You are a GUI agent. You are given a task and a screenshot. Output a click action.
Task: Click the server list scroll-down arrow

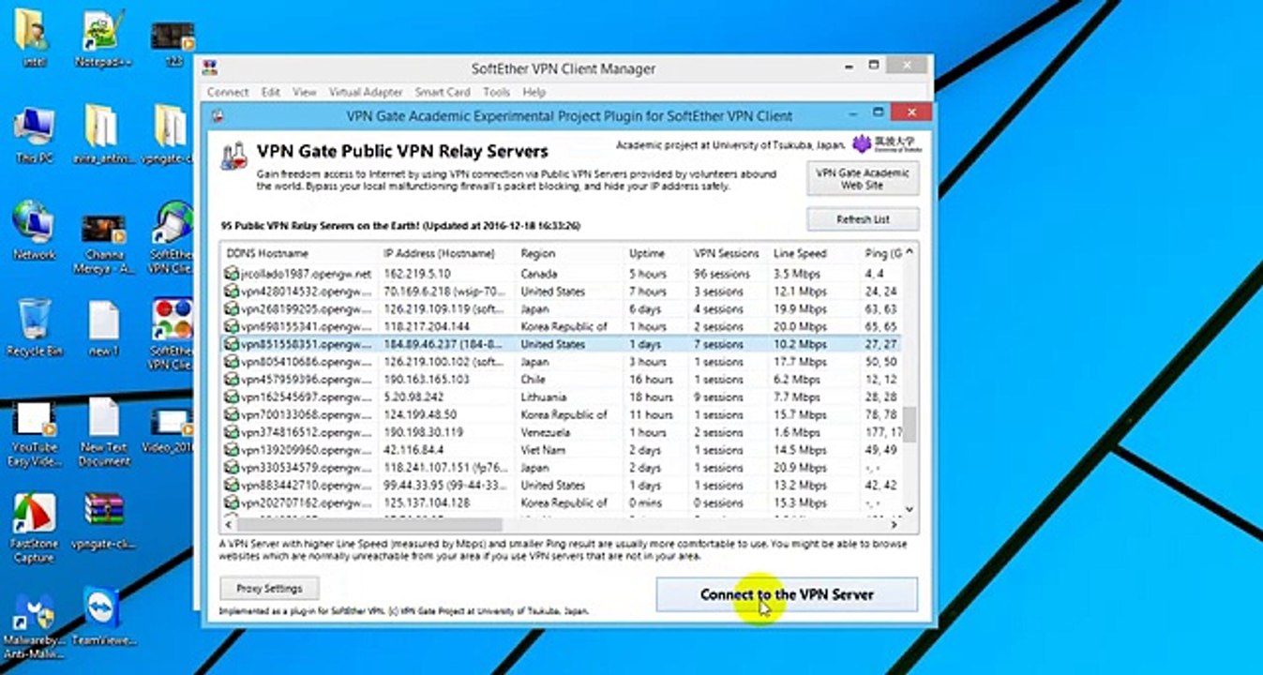(x=910, y=510)
